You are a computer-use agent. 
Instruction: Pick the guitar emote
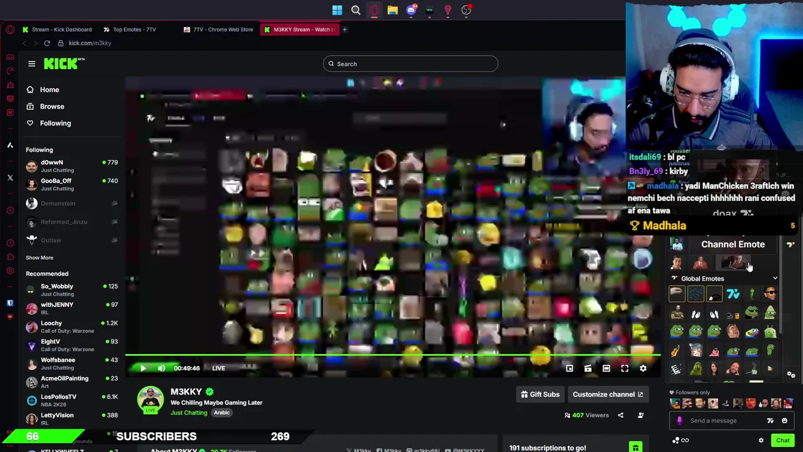pyautogui.click(x=676, y=352)
